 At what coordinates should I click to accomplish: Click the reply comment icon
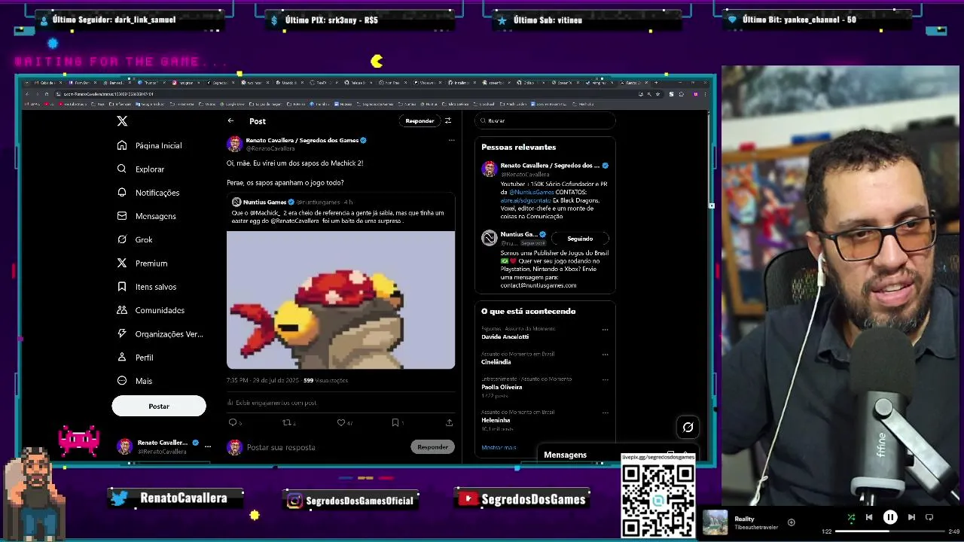(233, 423)
